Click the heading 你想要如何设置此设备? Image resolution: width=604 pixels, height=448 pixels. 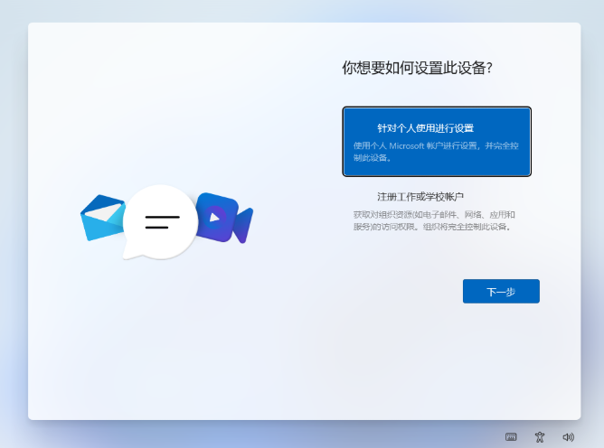[x=417, y=68]
